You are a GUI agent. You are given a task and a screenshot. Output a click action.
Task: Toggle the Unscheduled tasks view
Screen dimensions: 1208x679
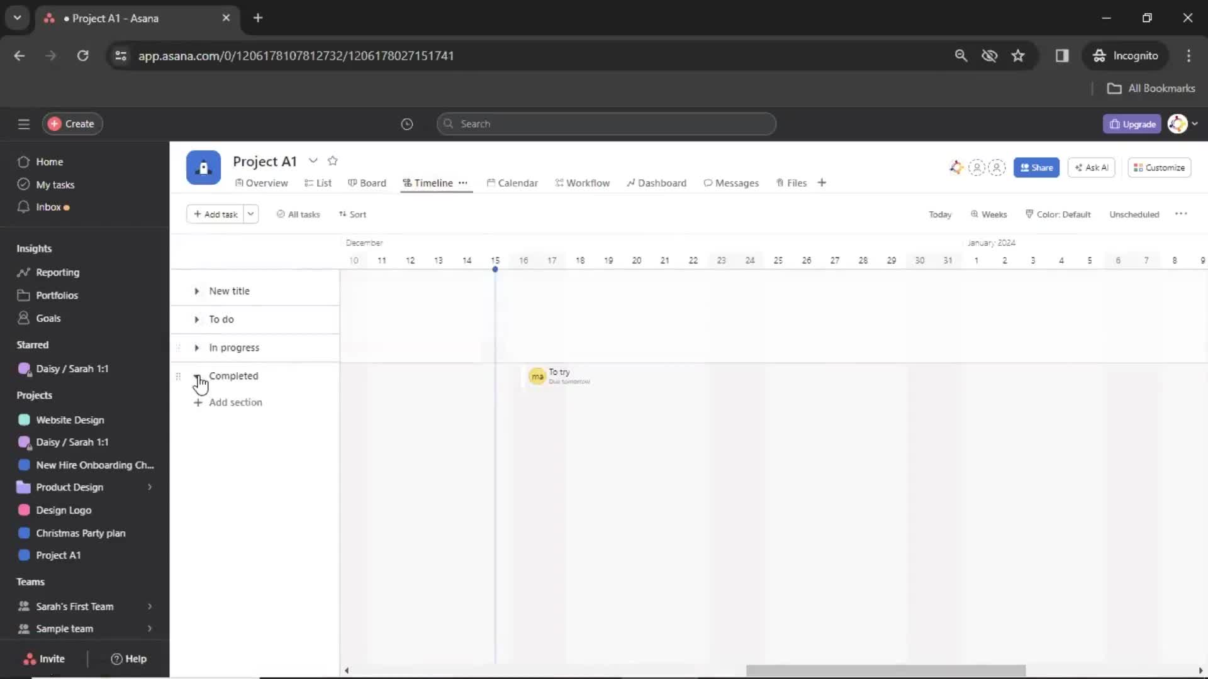[x=1134, y=214]
